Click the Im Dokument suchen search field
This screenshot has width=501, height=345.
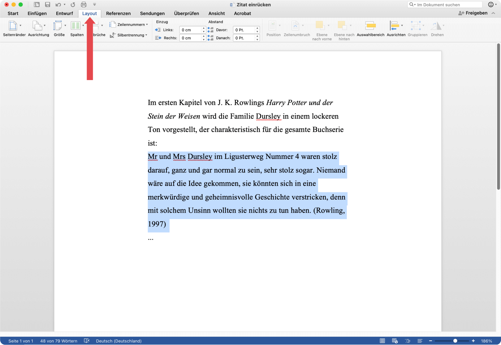tap(445, 5)
